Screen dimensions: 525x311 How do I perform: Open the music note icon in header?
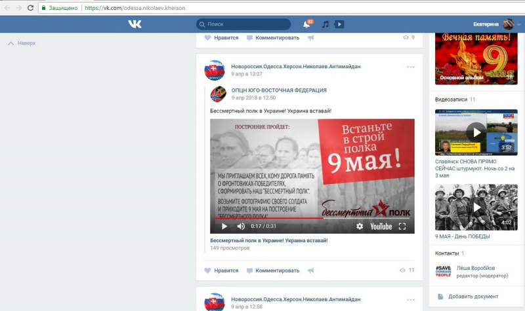coord(325,24)
